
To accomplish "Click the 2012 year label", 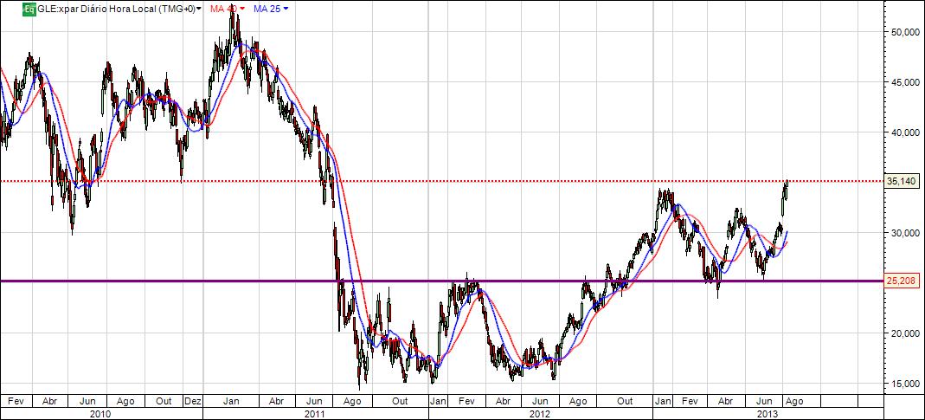I will click(540, 413).
